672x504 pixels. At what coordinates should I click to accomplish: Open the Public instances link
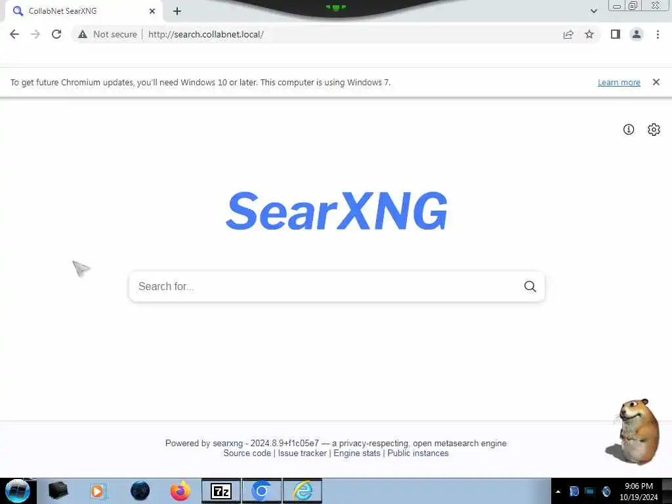[418, 453]
